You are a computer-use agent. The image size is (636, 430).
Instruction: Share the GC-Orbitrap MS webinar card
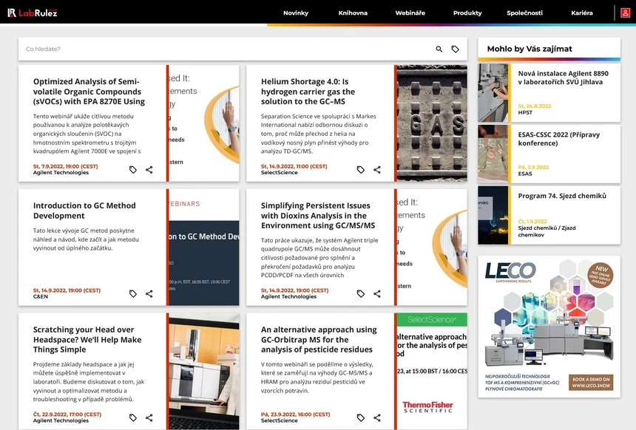(x=376, y=417)
